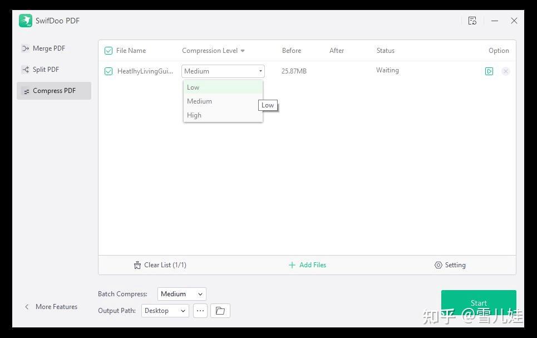This screenshot has height=338, width=537.
Task: Toggle the File Name select-all checkbox
Action: pyautogui.click(x=108, y=51)
